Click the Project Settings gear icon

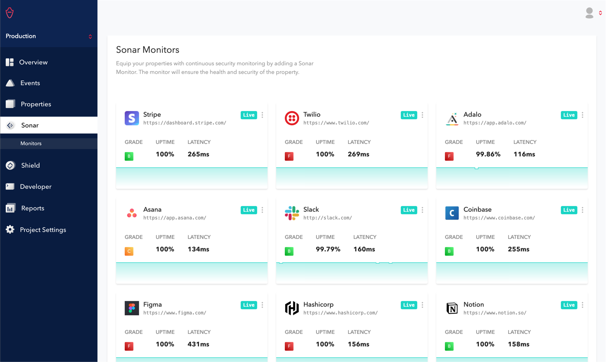pyautogui.click(x=10, y=230)
